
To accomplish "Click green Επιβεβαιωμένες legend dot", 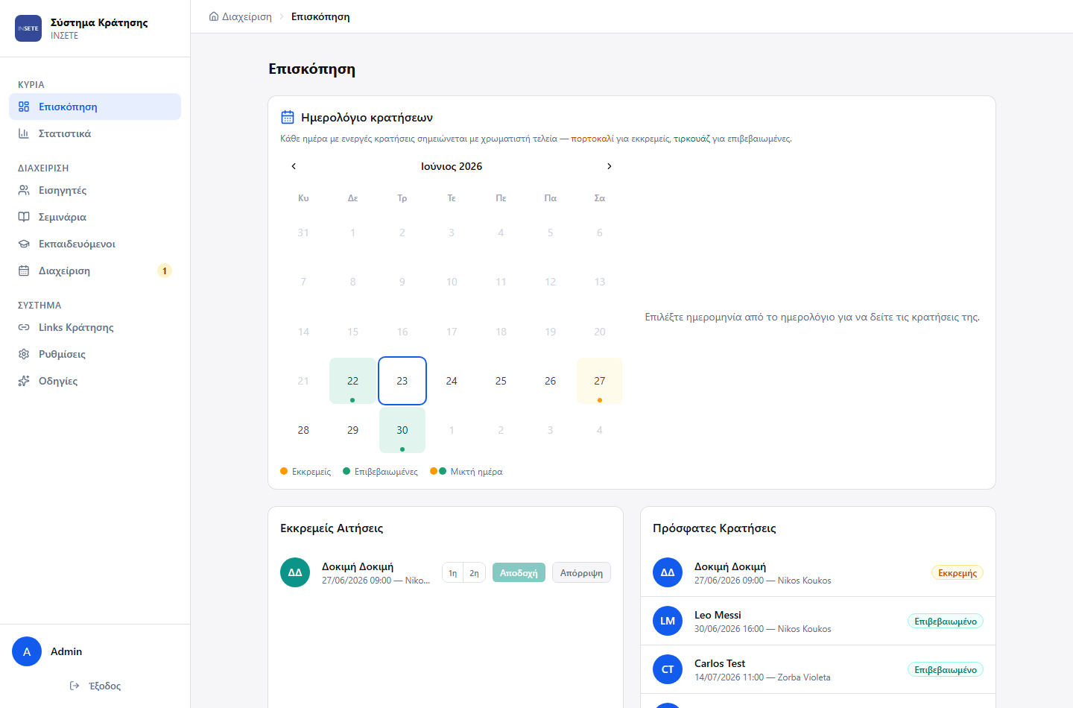I will coord(346,471).
